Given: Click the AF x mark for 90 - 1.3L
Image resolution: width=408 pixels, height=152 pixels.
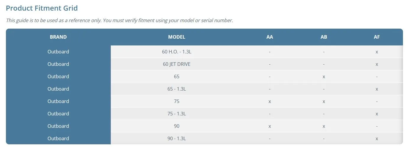Looking at the screenshot, I should 377,139.
